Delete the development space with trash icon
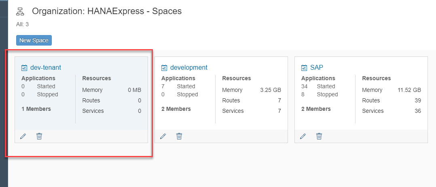The width and height of the screenshot is (436, 187). click(x=179, y=136)
